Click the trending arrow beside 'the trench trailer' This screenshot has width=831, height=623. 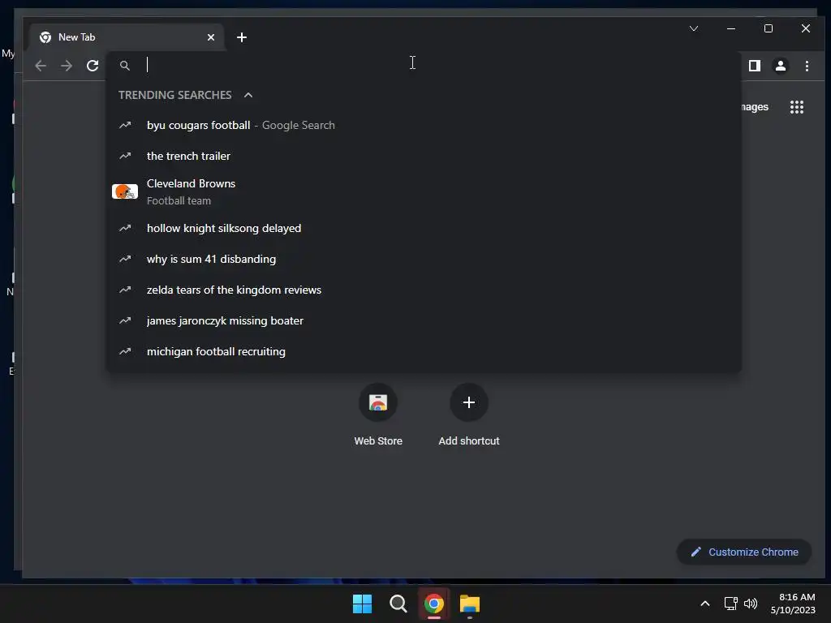pyautogui.click(x=125, y=156)
